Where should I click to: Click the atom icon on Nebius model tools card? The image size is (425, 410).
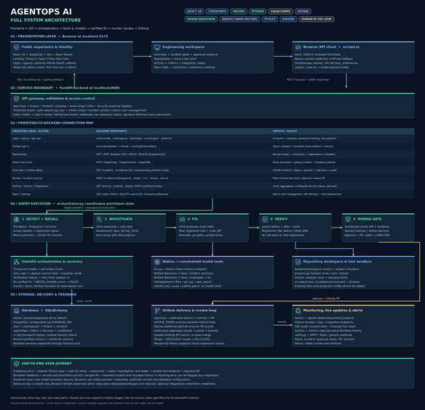[x=157, y=262]
